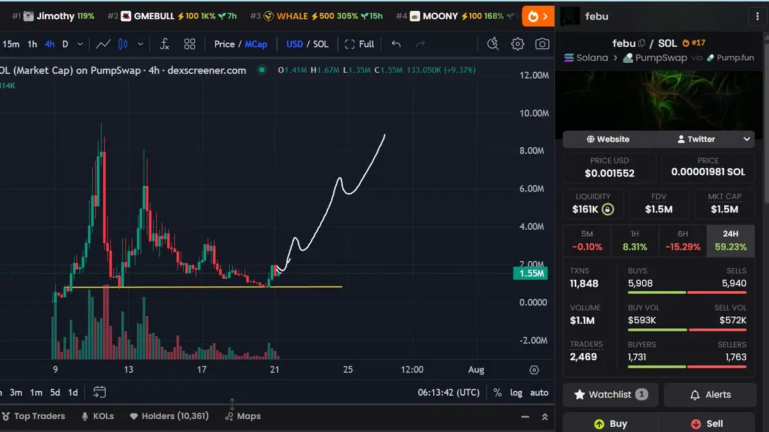Screen dimensions: 769x432
Task: Open the interval dropdown arrow next to D
Action: 80,44
